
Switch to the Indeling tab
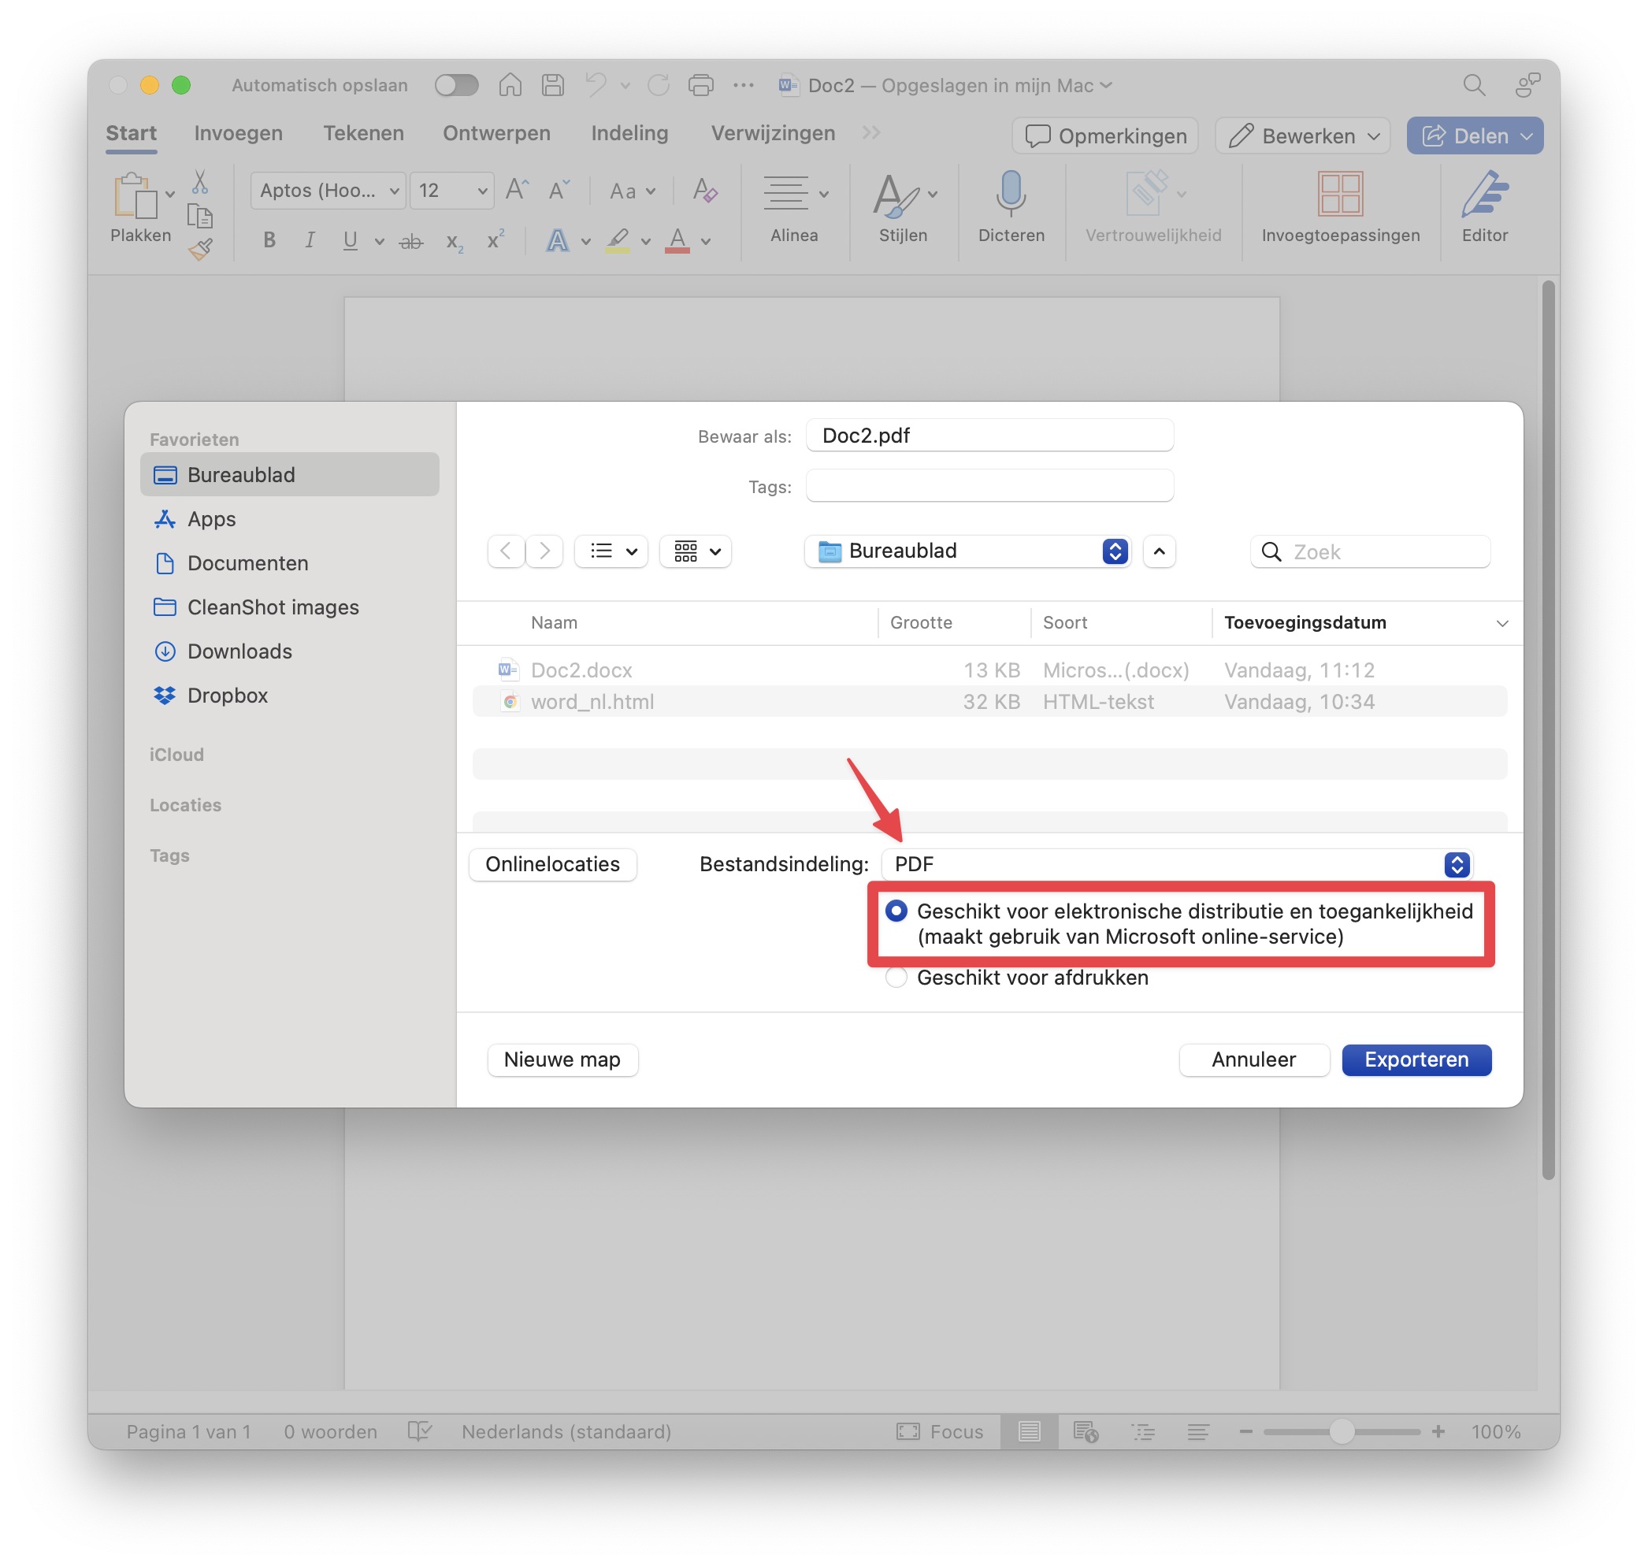pyautogui.click(x=629, y=134)
